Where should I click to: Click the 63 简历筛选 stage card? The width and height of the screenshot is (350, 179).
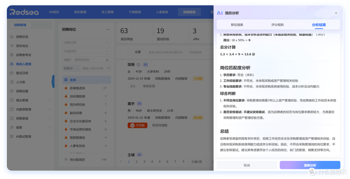coord(134,34)
